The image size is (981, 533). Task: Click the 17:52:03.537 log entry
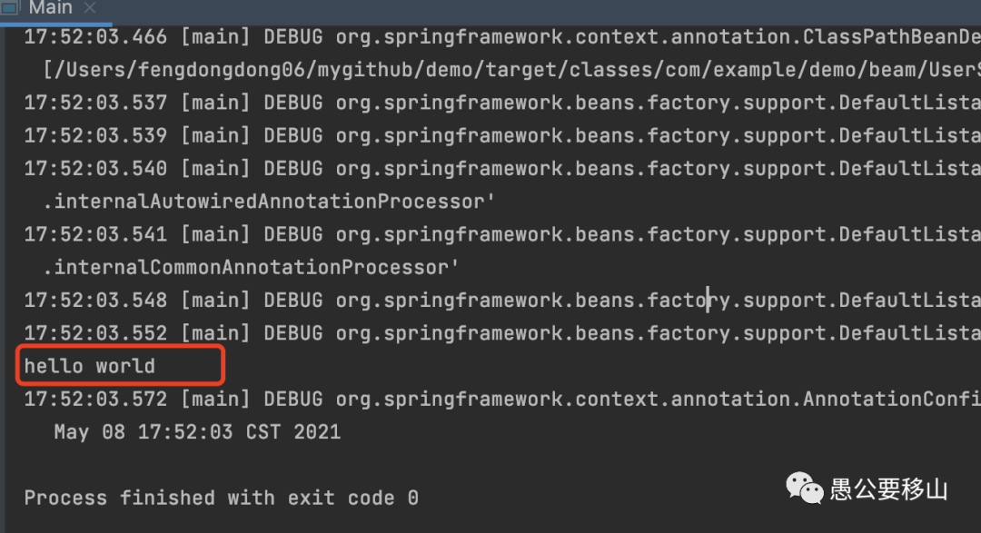502,103
